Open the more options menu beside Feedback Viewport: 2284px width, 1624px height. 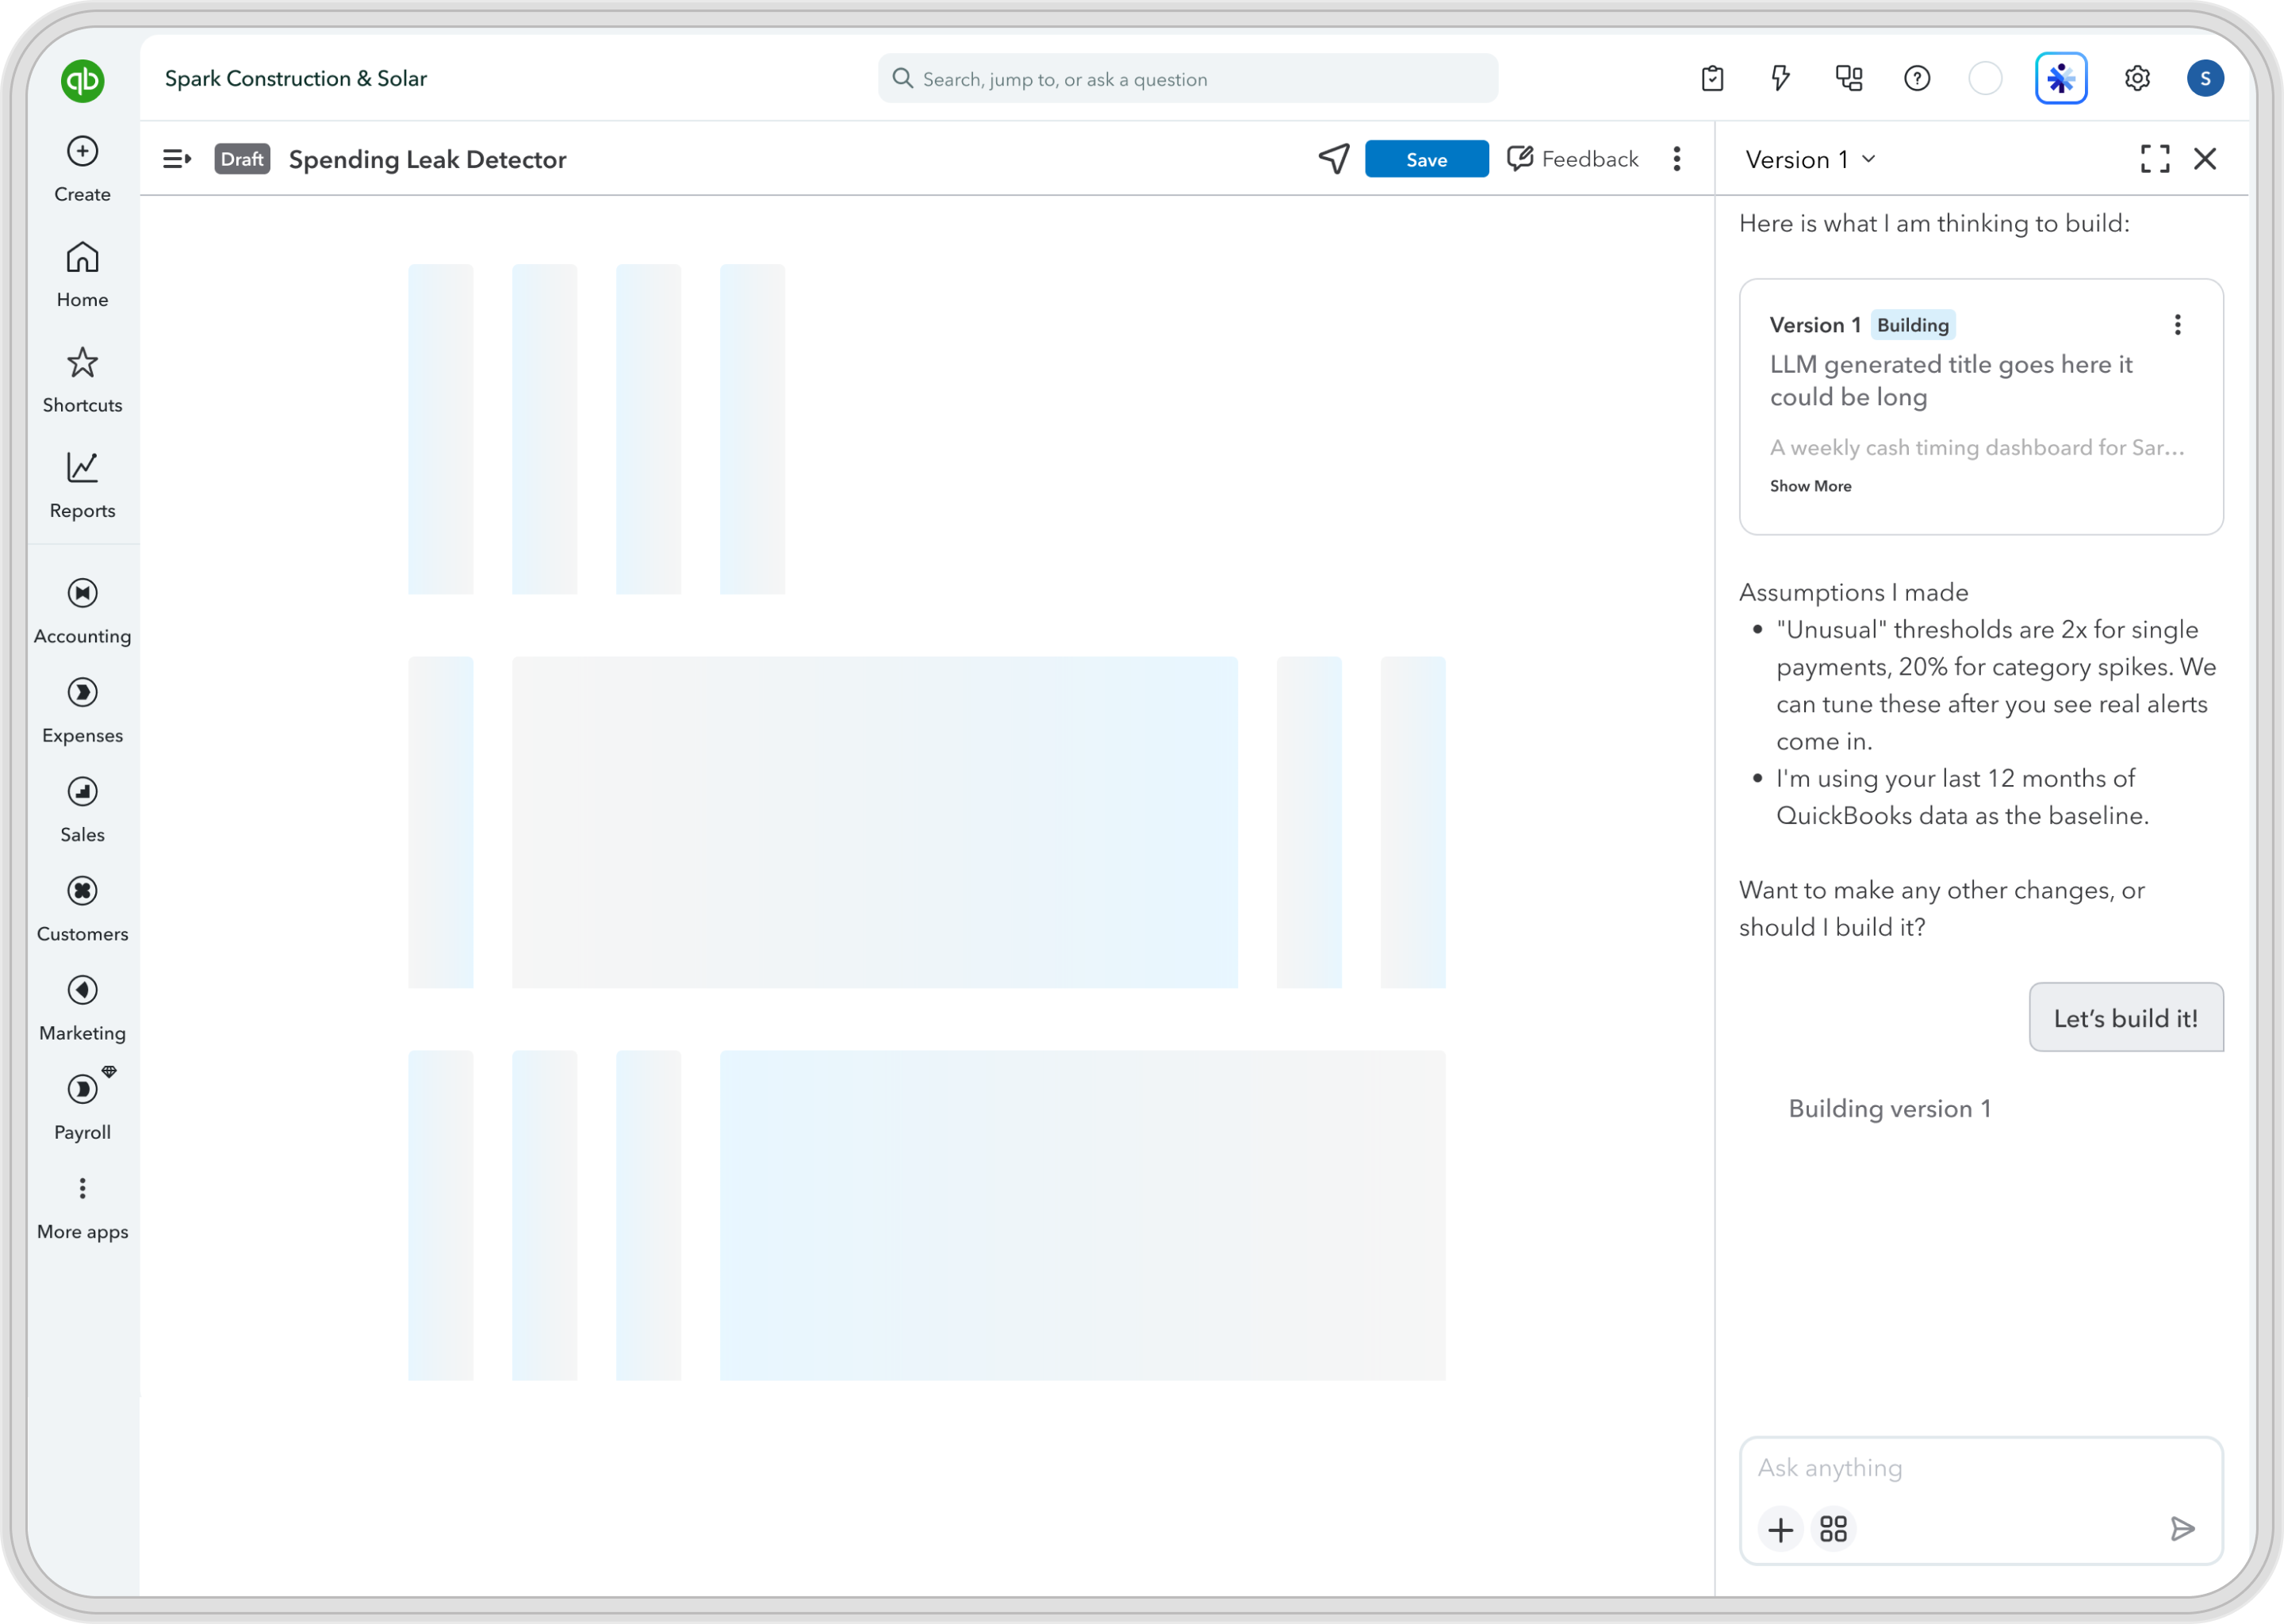pos(1677,159)
